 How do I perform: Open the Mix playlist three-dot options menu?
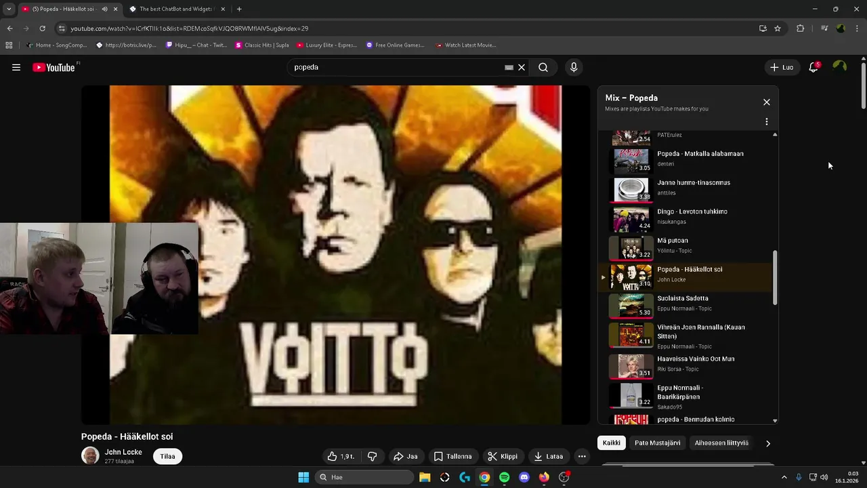[767, 121]
